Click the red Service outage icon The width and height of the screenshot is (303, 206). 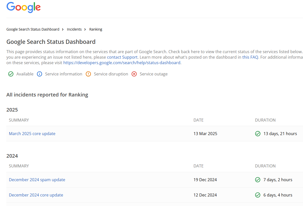pos(134,74)
